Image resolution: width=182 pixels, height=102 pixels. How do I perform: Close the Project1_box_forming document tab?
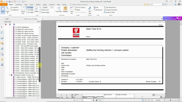point(42,19)
